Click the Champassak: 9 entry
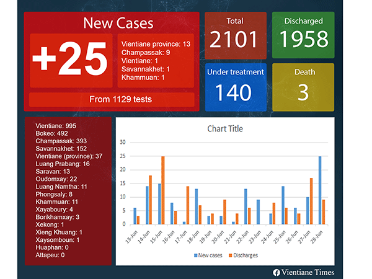 point(146,53)
